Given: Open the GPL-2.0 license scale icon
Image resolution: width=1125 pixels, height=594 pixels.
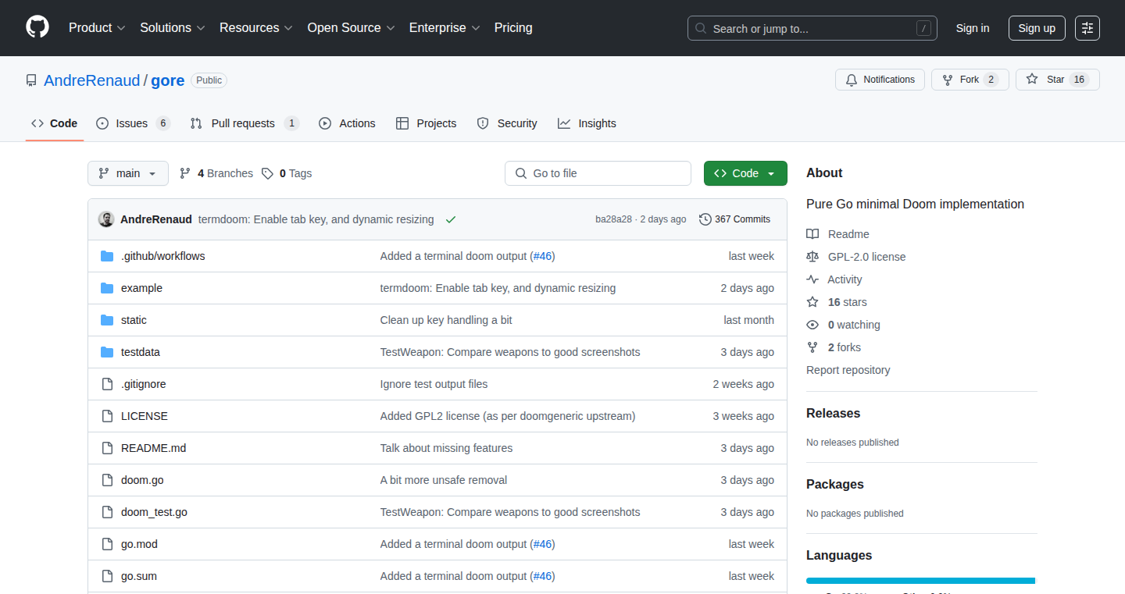Looking at the screenshot, I should point(812,257).
